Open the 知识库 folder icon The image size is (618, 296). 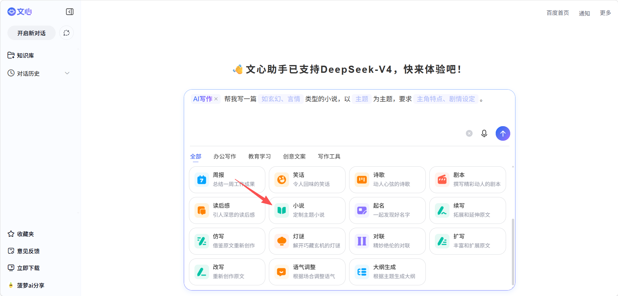tap(11, 55)
